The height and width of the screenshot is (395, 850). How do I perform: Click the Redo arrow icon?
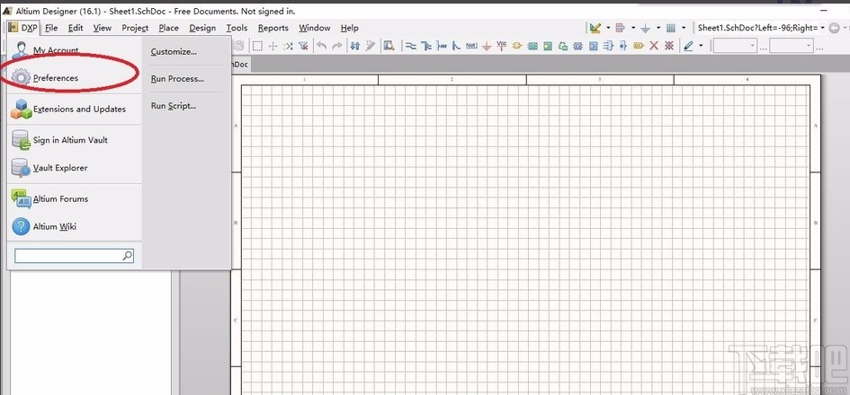click(x=337, y=46)
